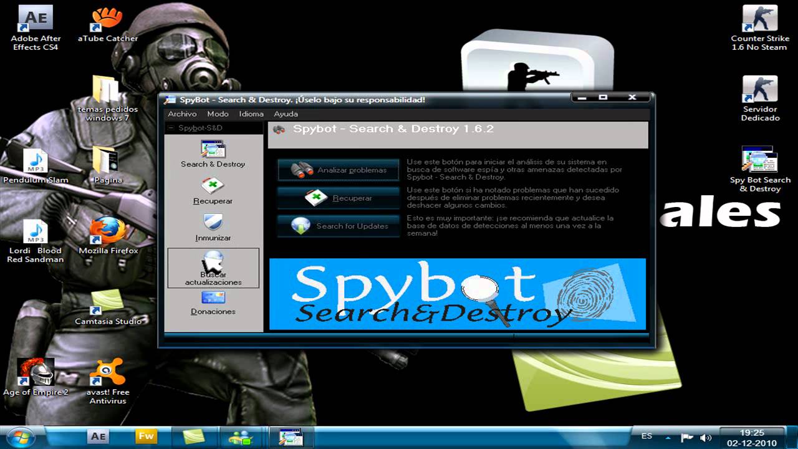Click the Recuperar button in main panel

pos(339,198)
